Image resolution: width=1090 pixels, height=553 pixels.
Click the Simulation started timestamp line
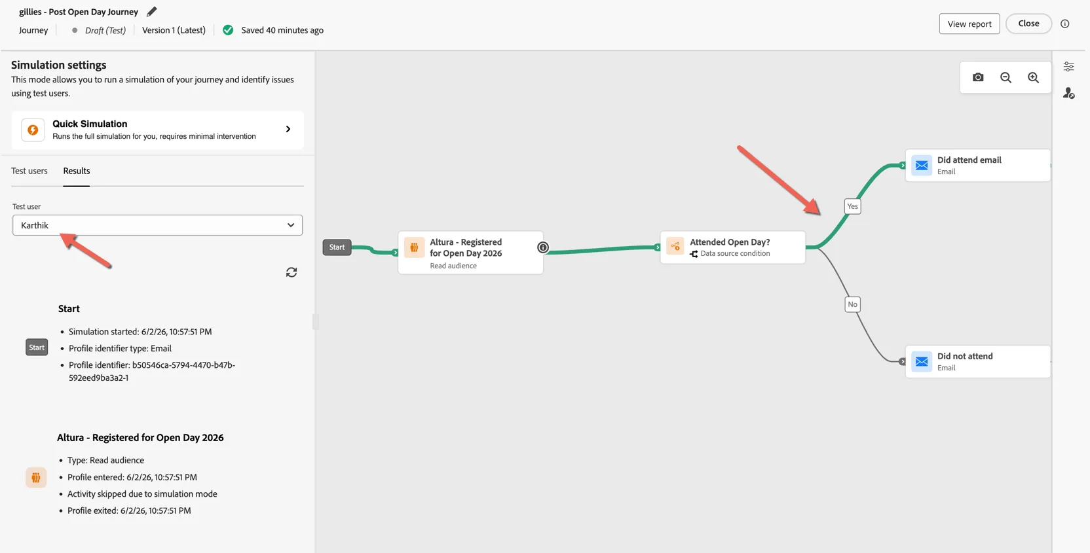coord(140,332)
